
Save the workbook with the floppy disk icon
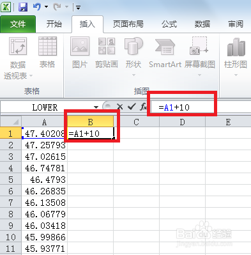(23, 7)
